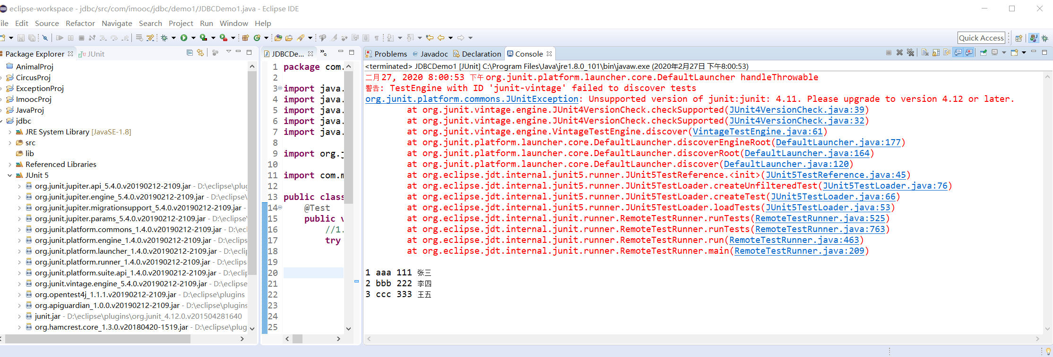Screen dimensions: 1053x357
Task: Toggle Word Wrap in Console
Action: click(x=947, y=52)
